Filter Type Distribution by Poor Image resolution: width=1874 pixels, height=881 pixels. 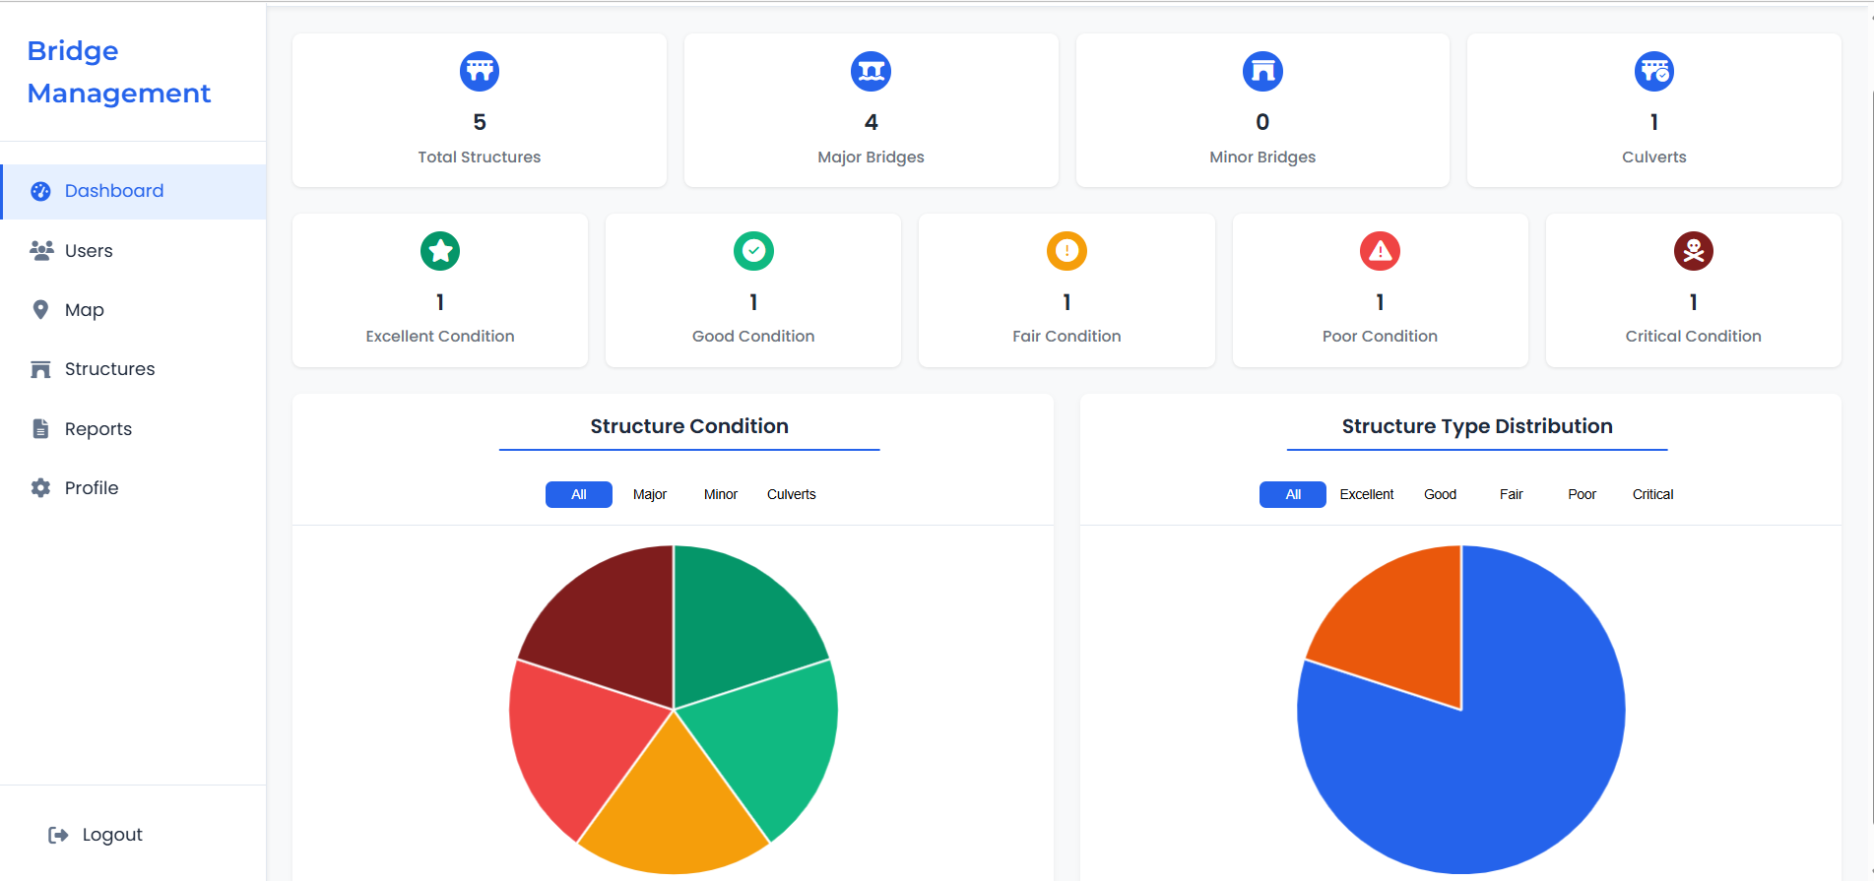click(1583, 494)
